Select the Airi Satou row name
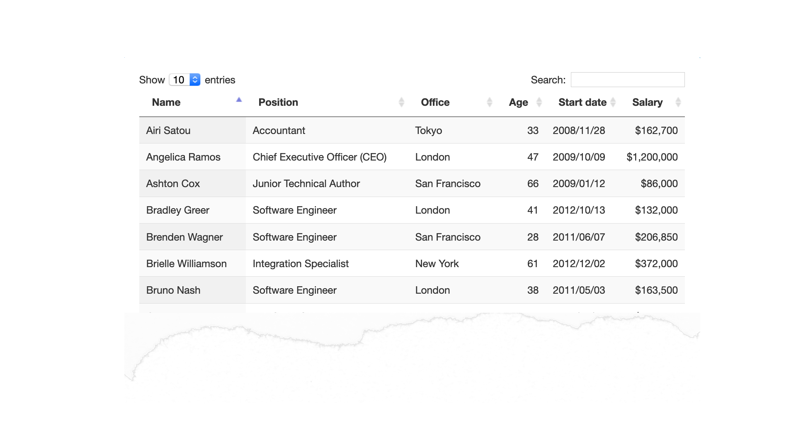The width and height of the screenshot is (796, 448). click(x=168, y=131)
